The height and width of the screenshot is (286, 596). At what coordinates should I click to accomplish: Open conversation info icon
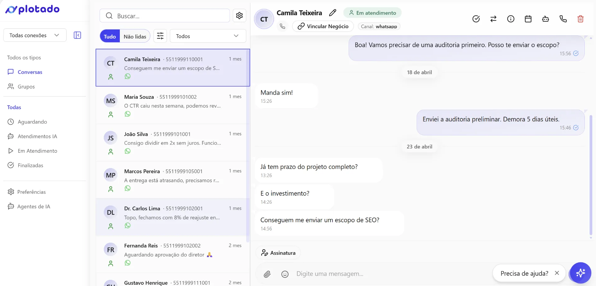coord(511,19)
